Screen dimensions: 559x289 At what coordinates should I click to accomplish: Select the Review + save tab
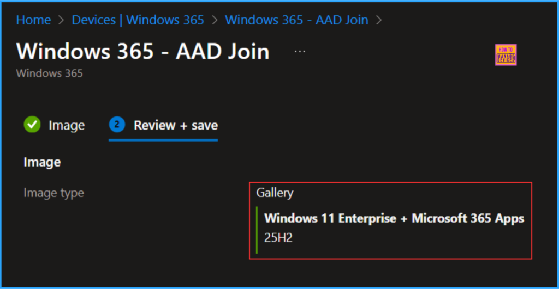coord(175,125)
